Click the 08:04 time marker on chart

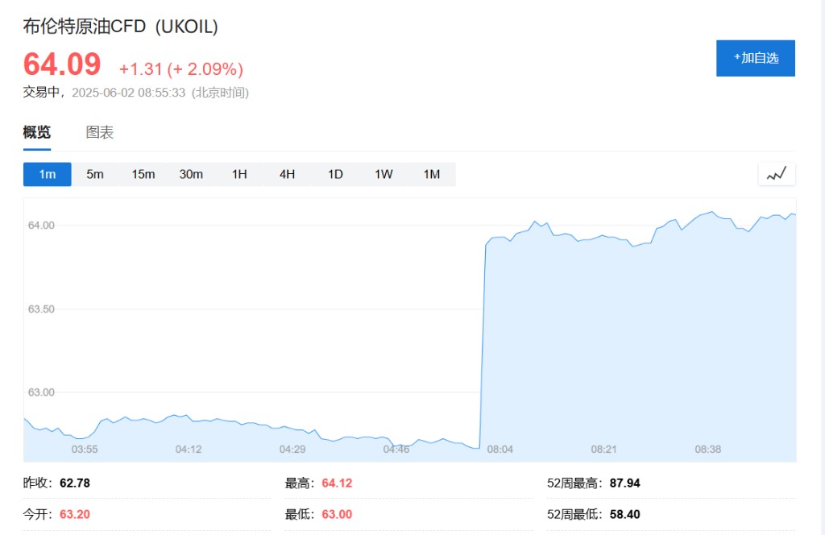click(x=500, y=450)
